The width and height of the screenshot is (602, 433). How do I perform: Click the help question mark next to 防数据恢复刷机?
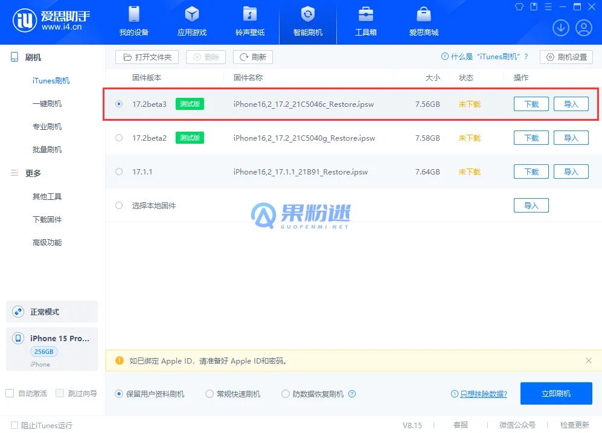(351, 394)
